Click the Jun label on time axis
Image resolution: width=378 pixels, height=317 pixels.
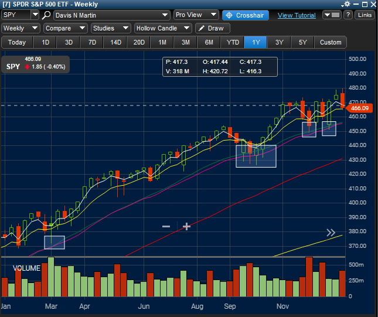click(144, 306)
